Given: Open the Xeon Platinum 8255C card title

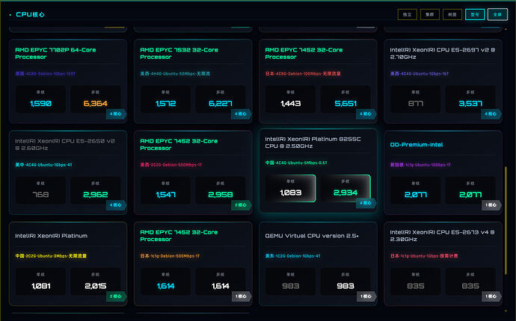Looking at the screenshot, I should pyautogui.click(x=313, y=143).
